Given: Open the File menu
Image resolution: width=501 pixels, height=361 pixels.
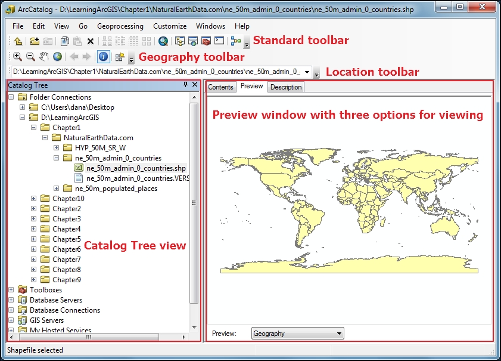Looking at the screenshot, I should (x=18, y=26).
